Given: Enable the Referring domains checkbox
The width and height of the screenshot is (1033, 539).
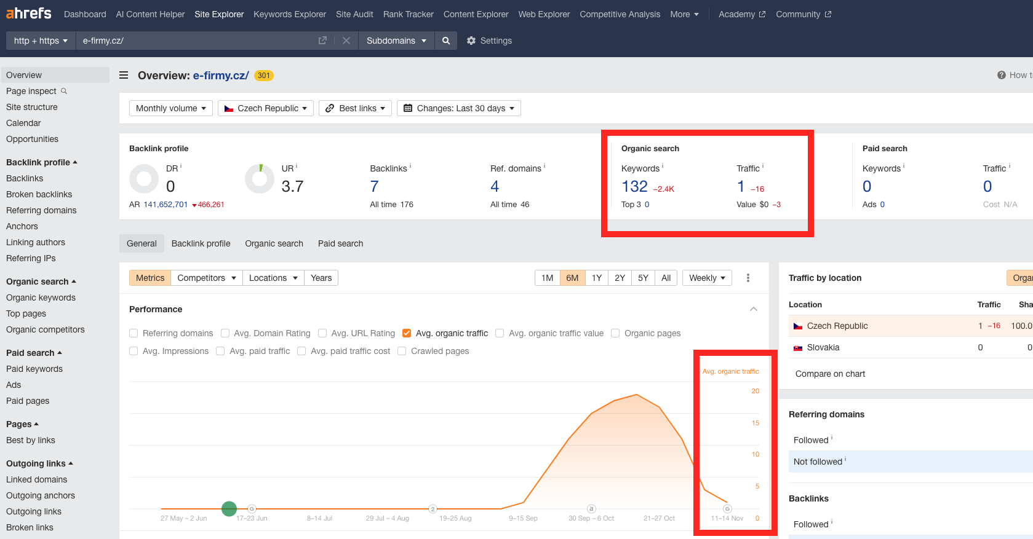Looking at the screenshot, I should [134, 333].
